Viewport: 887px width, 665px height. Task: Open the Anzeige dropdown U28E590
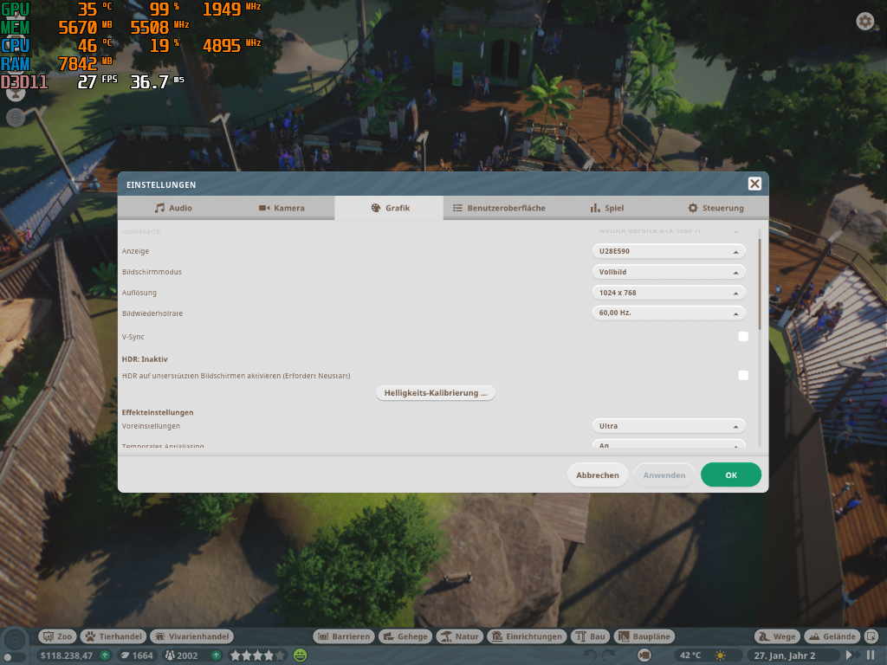click(x=669, y=251)
